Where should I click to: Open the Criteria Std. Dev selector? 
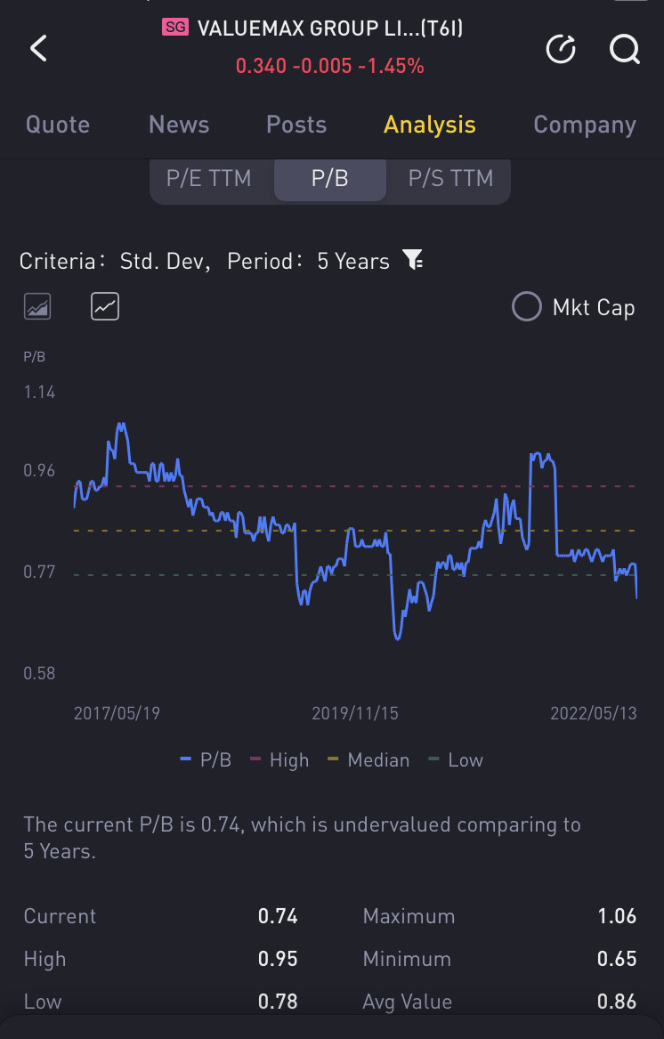point(115,261)
